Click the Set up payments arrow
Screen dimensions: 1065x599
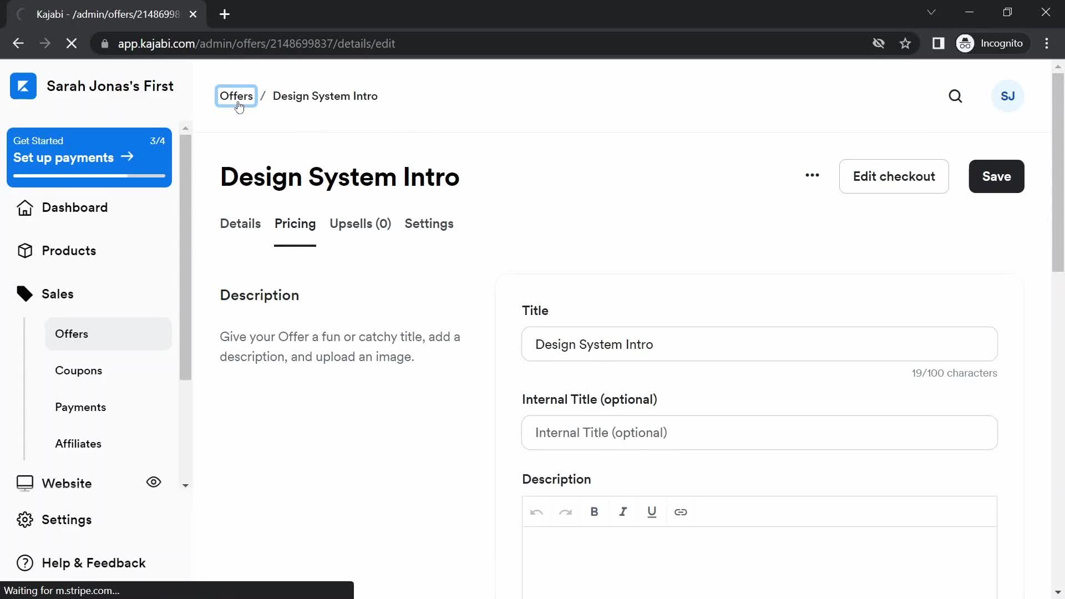point(127,157)
